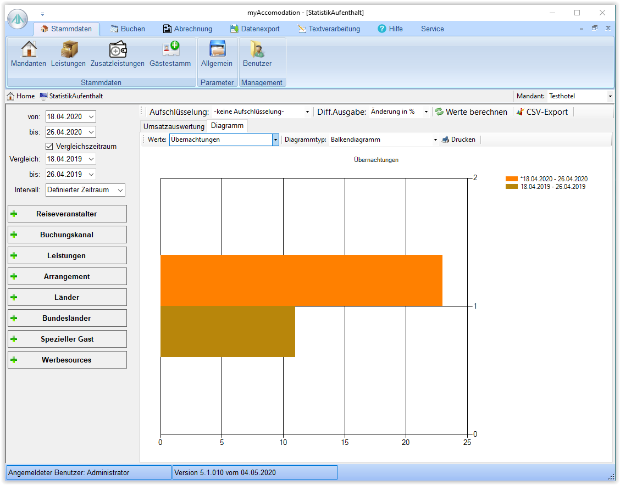Click the Allgemein parameter icon

coord(217,49)
